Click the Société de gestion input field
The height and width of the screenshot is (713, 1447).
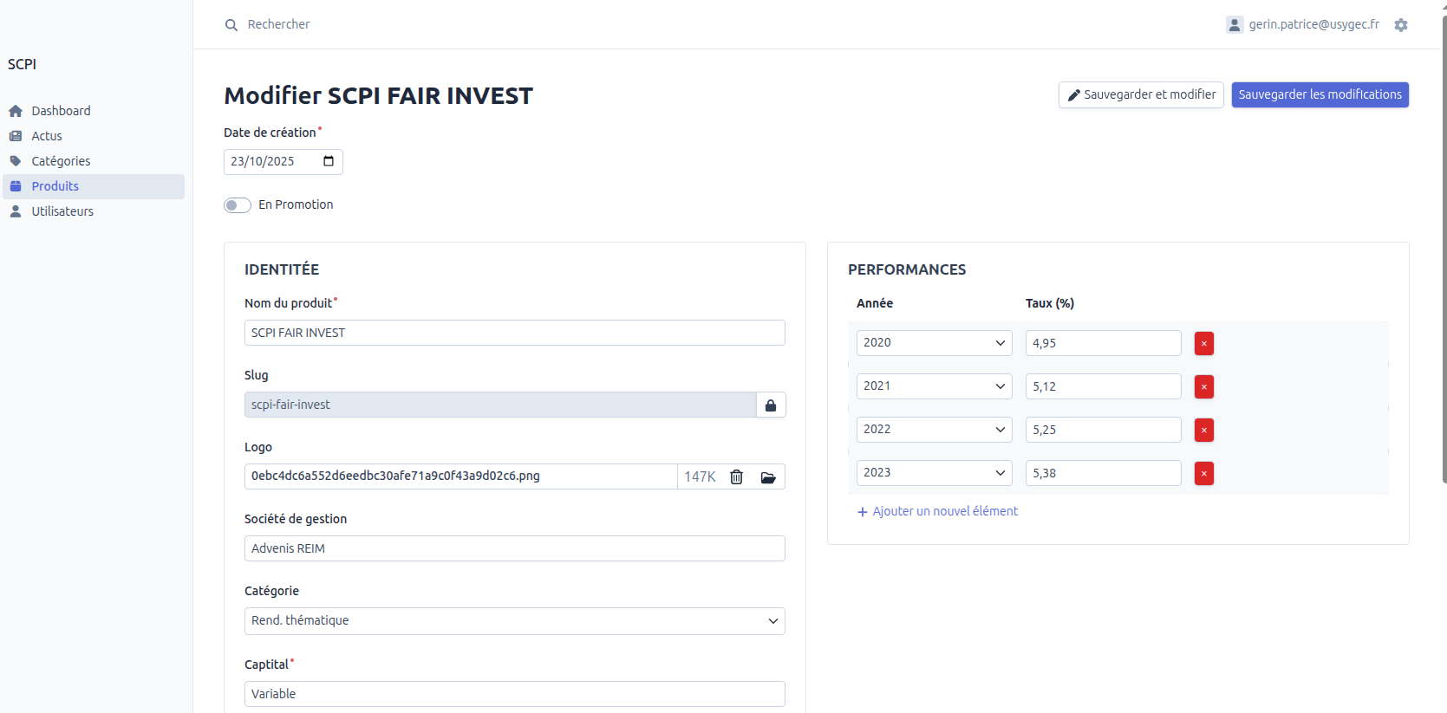click(514, 549)
